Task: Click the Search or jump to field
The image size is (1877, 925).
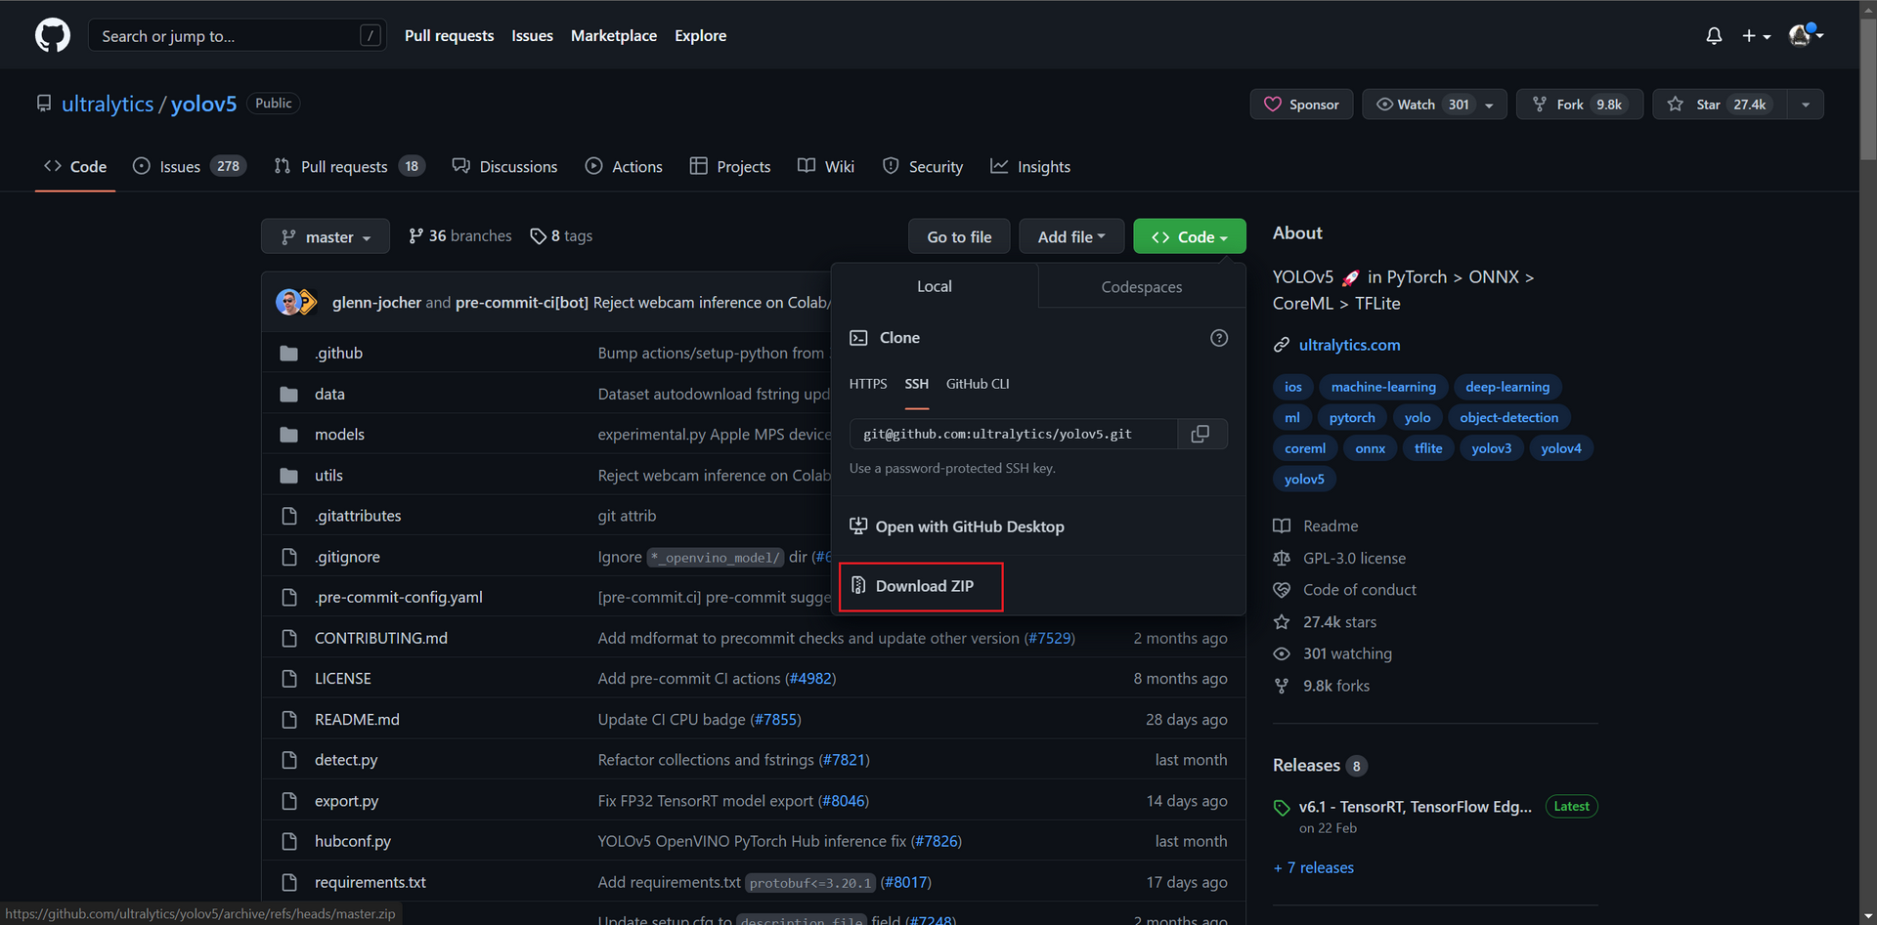Action: pos(238,36)
